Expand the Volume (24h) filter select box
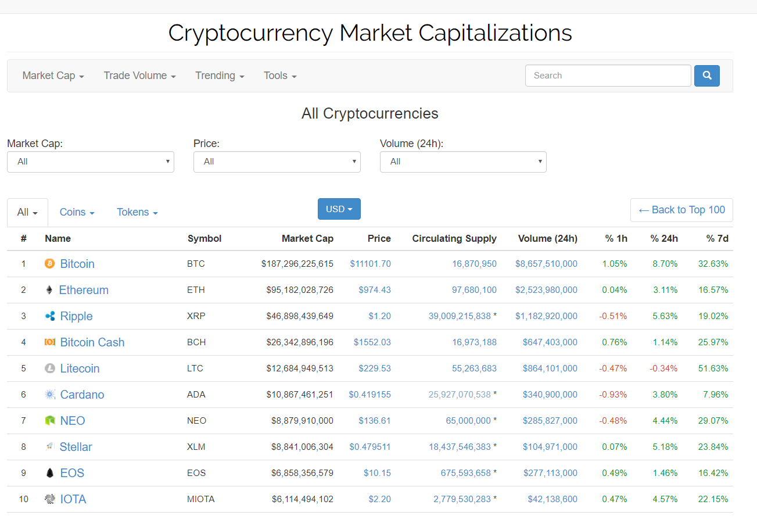The width and height of the screenshot is (757, 519). [x=463, y=162]
